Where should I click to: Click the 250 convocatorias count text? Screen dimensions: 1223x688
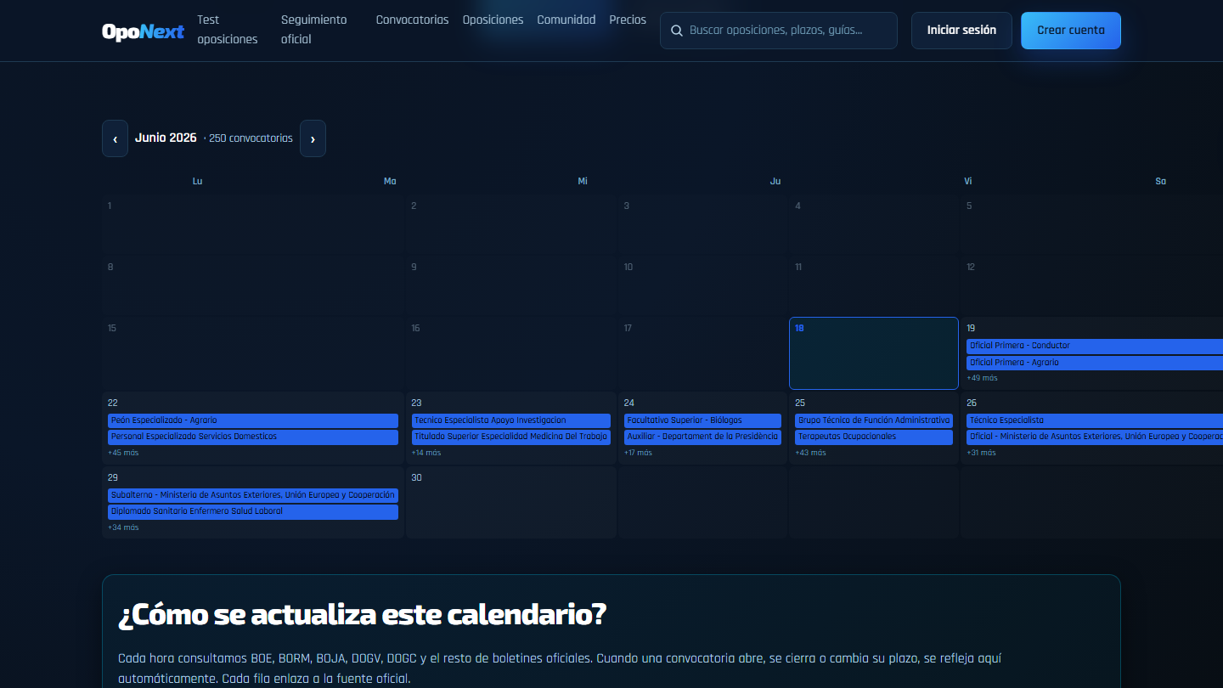(251, 138)
